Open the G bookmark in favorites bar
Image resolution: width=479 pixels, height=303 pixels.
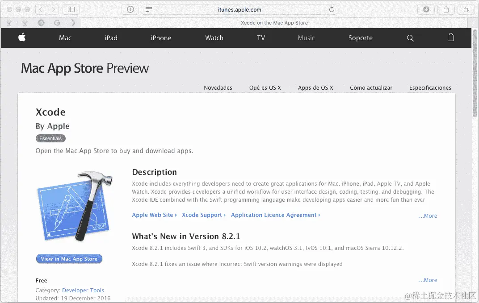tap(57, 23)
